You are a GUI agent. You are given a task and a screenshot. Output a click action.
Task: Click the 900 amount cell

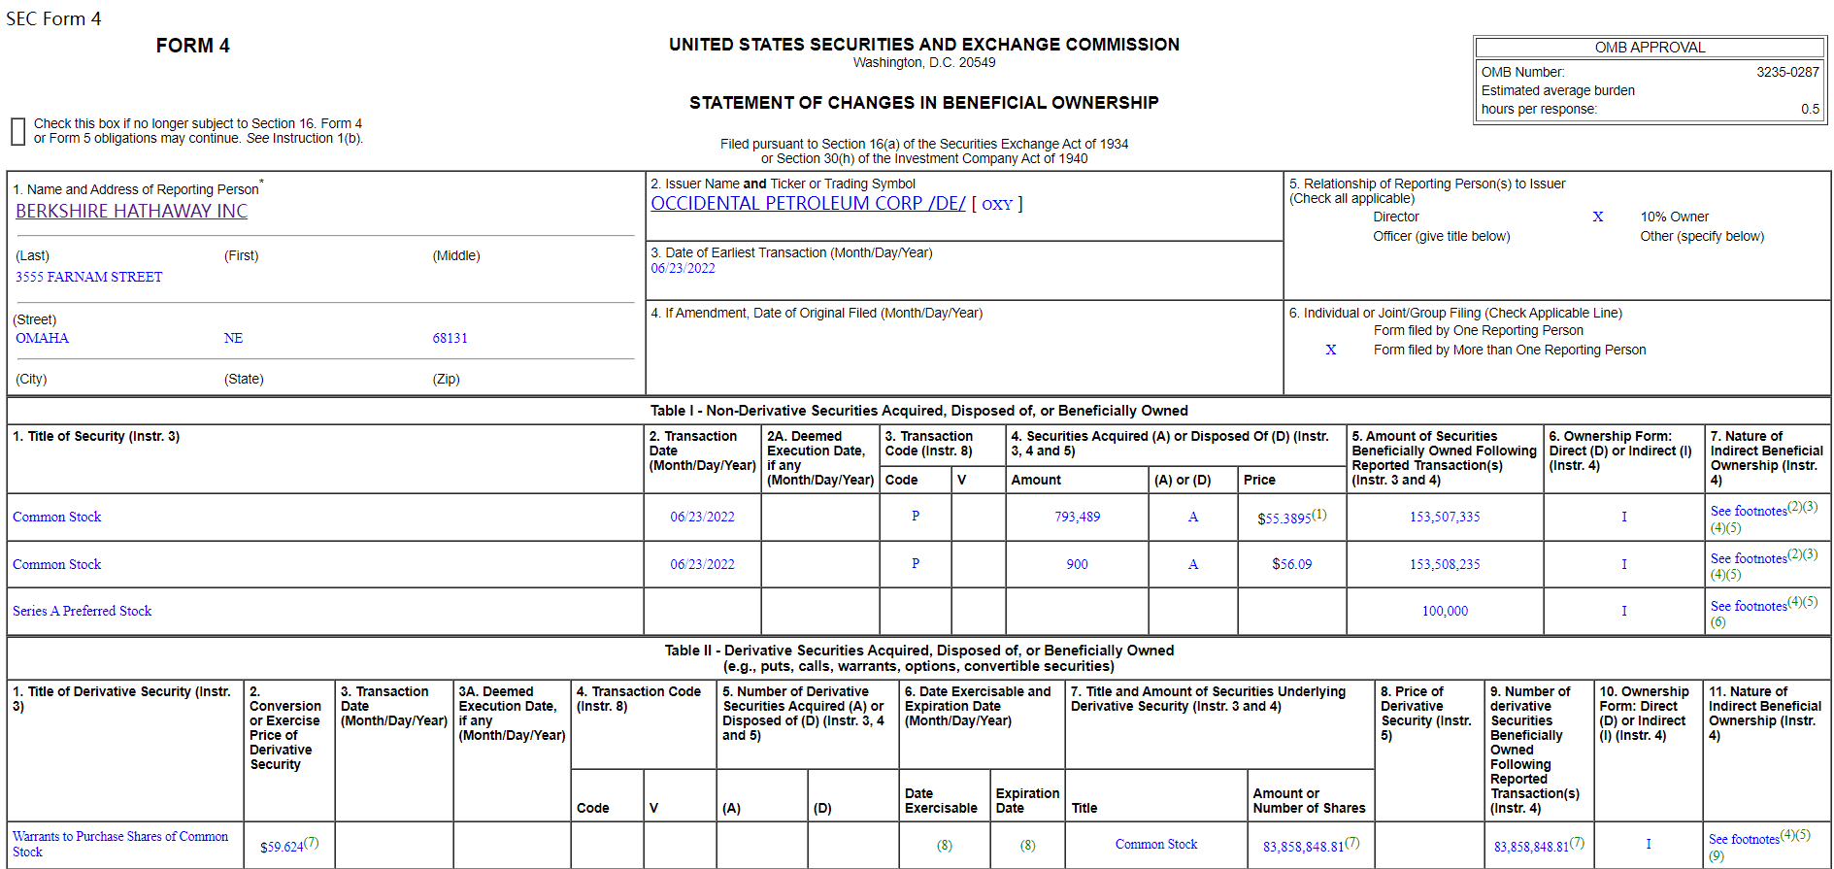(x=1078, y=564)
